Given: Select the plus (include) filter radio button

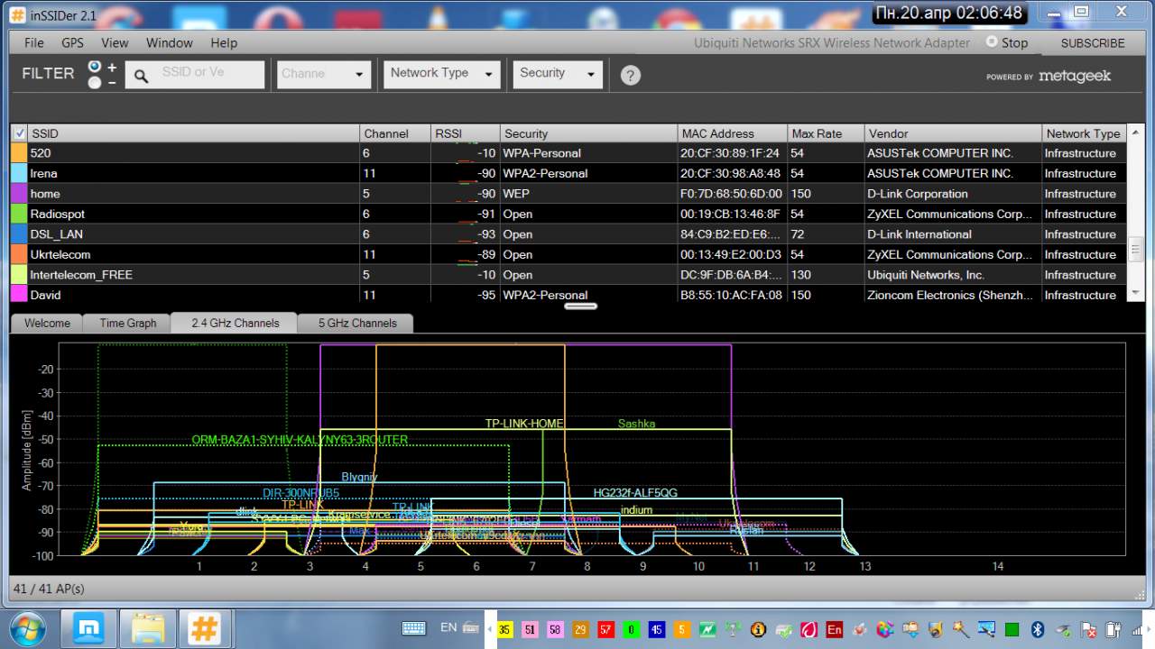Looking at the screenshot, I should click(95, 67).
